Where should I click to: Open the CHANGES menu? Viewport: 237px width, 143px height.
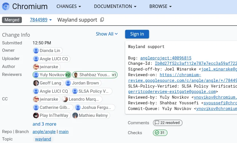pos(69,6)
